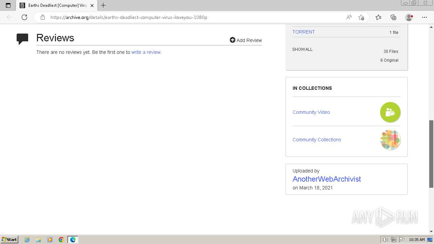Click the '1 file' torrent count
434x244 pixels.
[x=394, y=33]
